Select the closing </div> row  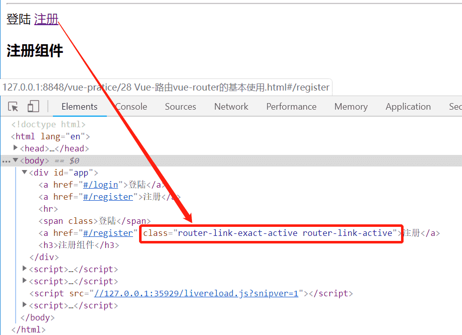tap(44, 257)
